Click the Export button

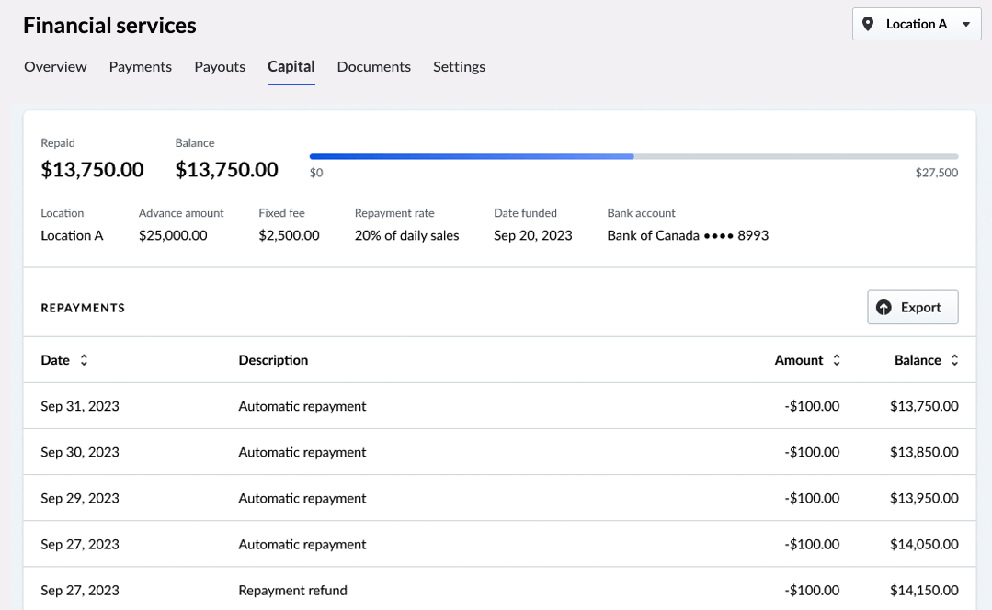pos(912,307)
